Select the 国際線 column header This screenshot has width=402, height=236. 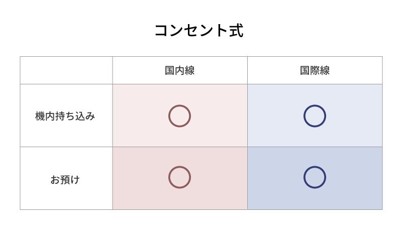point(315,70)
